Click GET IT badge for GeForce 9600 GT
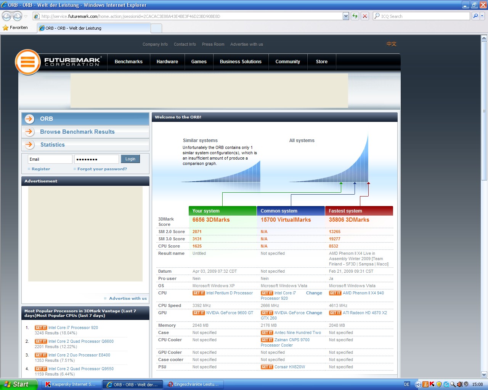The width and height of the screenshot is (488, 390). (199, 313)
